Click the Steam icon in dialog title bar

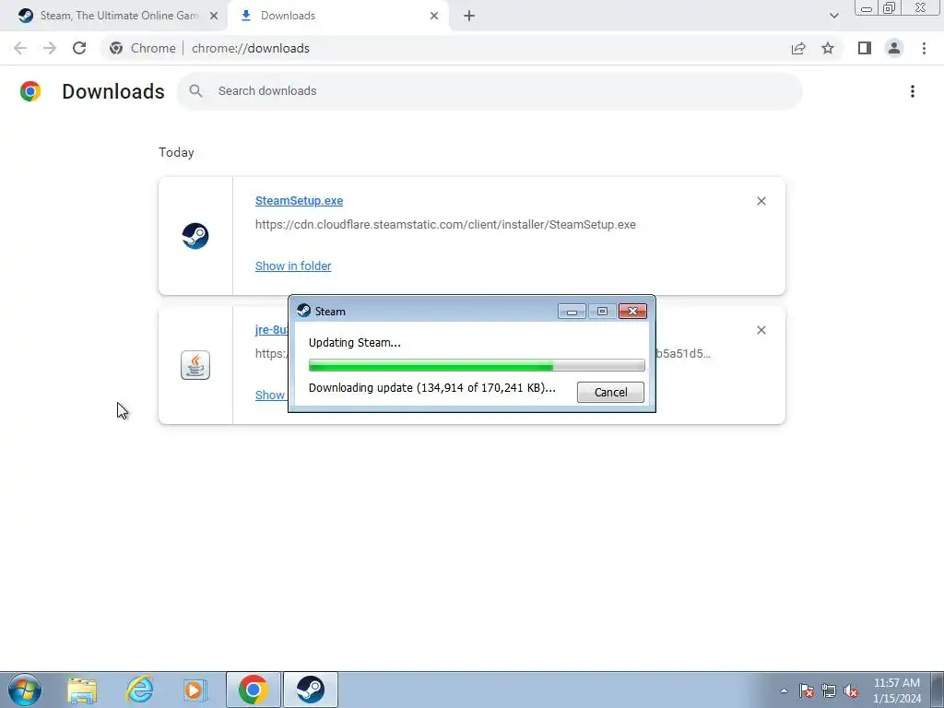tap(304, 312)
